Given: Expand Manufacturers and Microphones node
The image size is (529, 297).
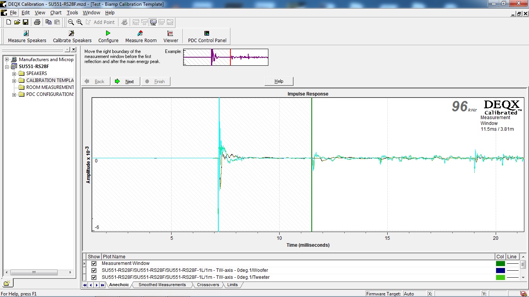Looking at the screenshot, I should (x=7, y=60).
